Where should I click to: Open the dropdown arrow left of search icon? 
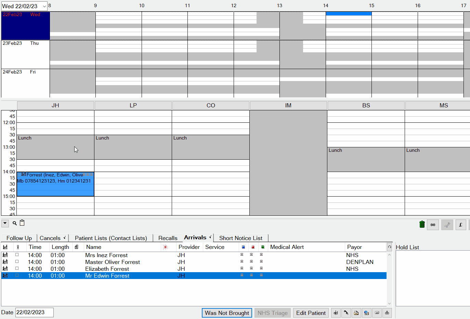click(x=5, y=224)
